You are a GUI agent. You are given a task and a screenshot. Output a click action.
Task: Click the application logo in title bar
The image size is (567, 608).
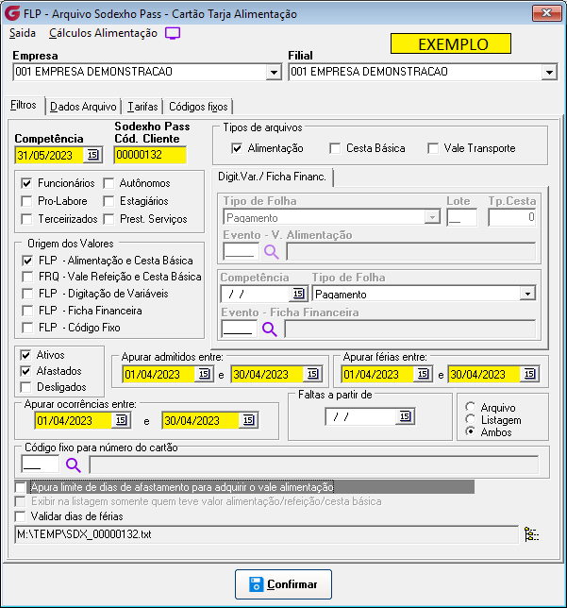(12, 13)
